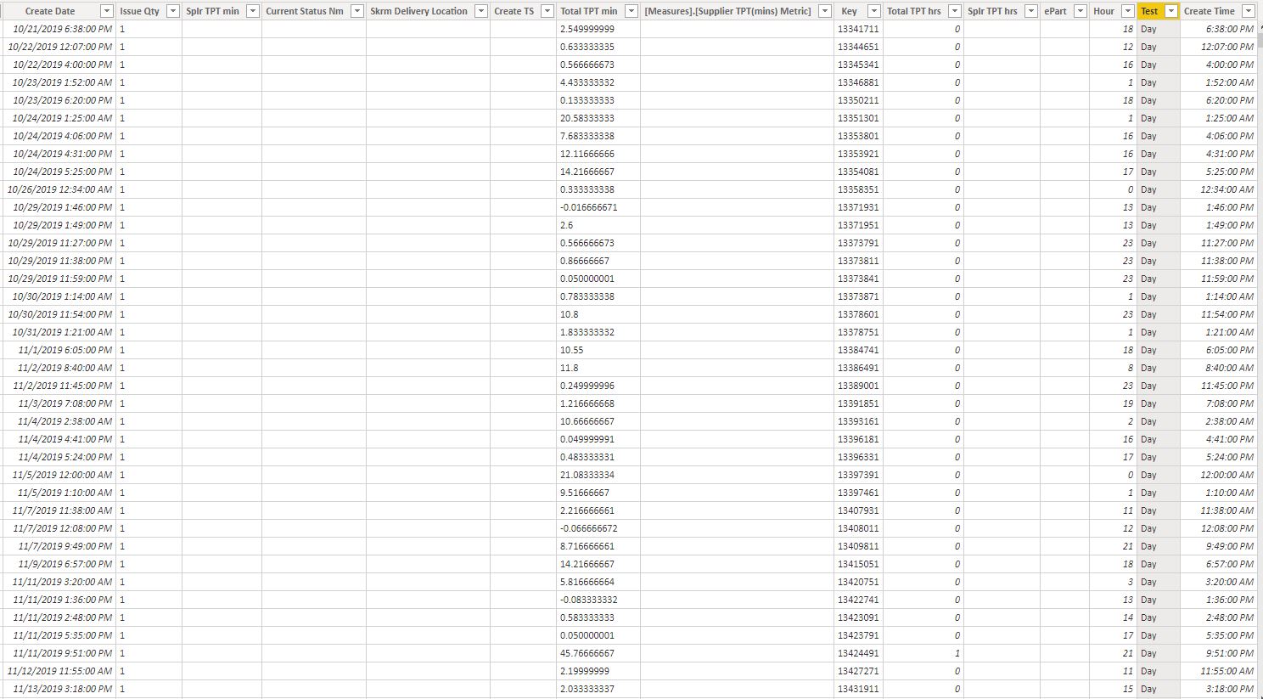
Task: Expand the Supplier TPT(mins) Metric filter arrow
Action: tap(823, 11)
